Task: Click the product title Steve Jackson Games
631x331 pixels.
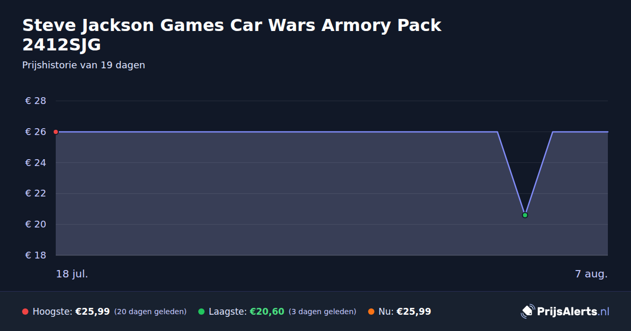Action: tap(232, 35)
